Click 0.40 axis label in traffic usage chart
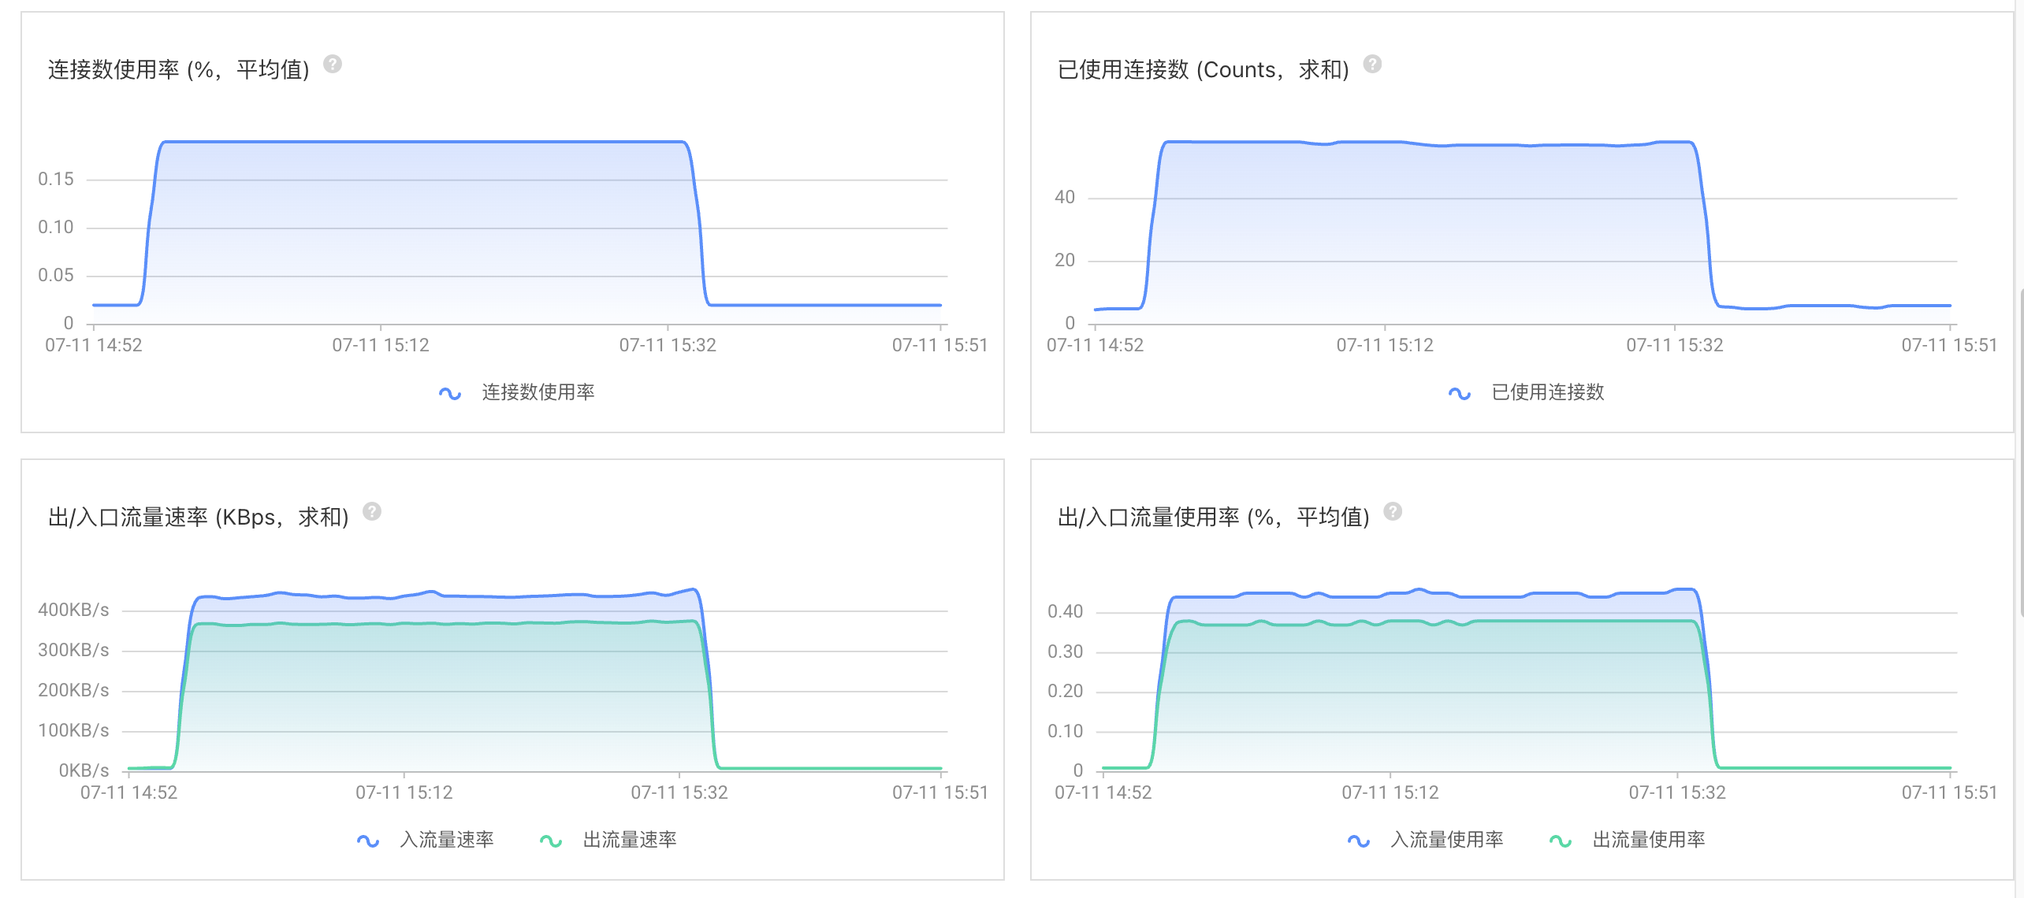Image resolution: width=2024 pixels, height=898 pixels. (1066, 611)
